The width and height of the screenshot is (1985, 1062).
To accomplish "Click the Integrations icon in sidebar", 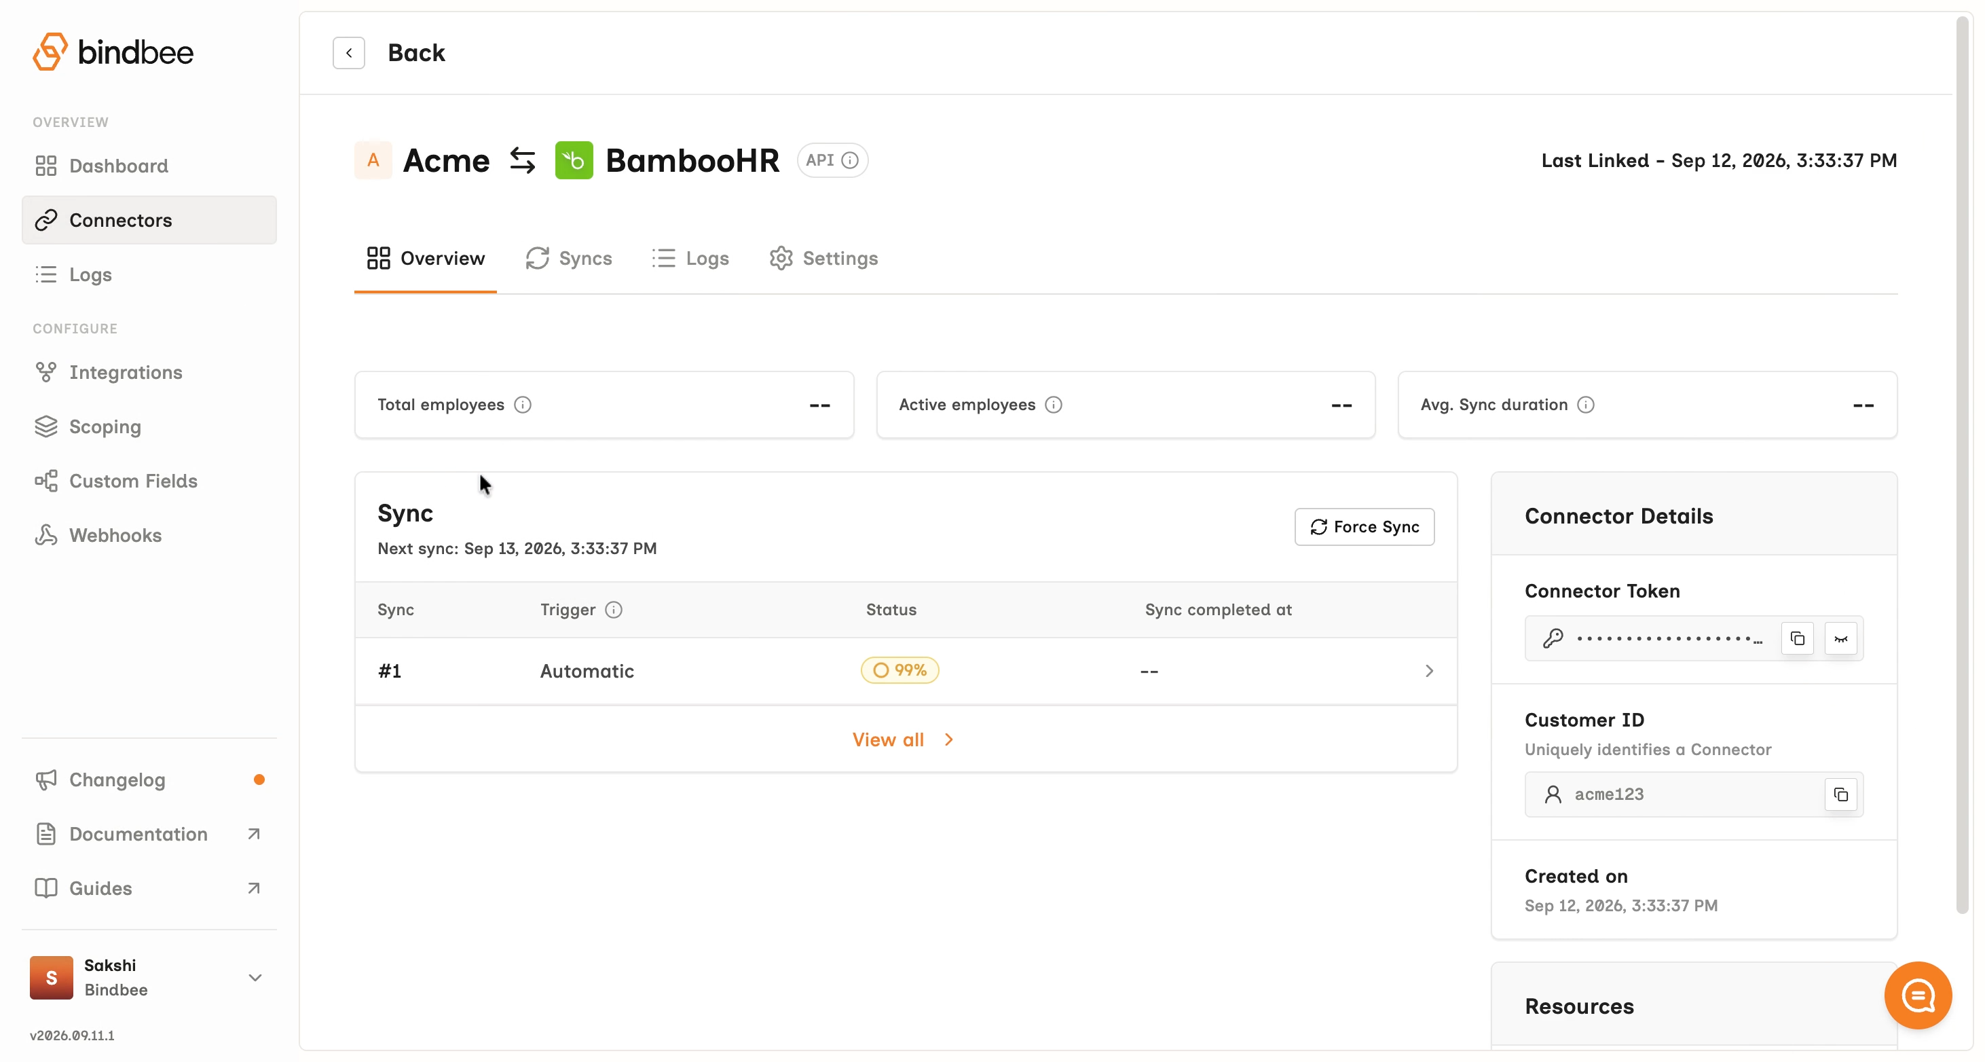I will coord(46,372).
